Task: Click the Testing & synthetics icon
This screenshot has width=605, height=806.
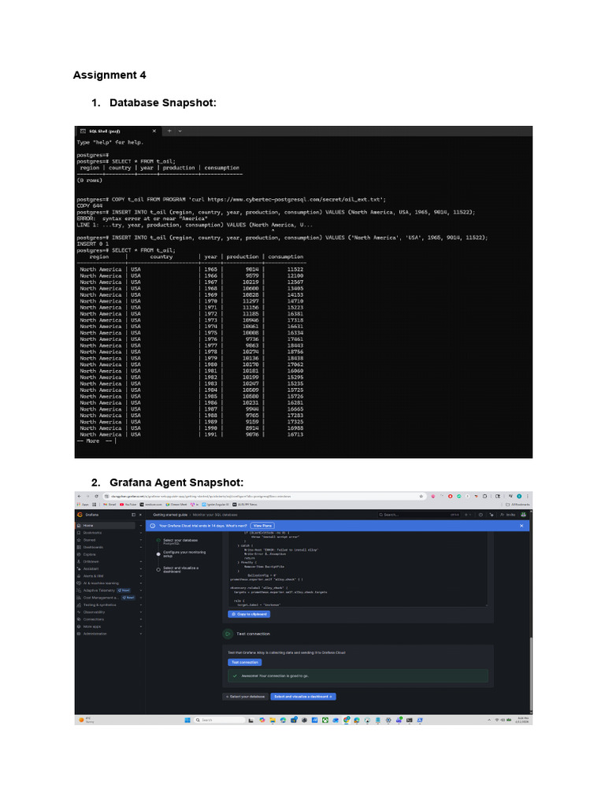Action: click(x=79, y=605)
